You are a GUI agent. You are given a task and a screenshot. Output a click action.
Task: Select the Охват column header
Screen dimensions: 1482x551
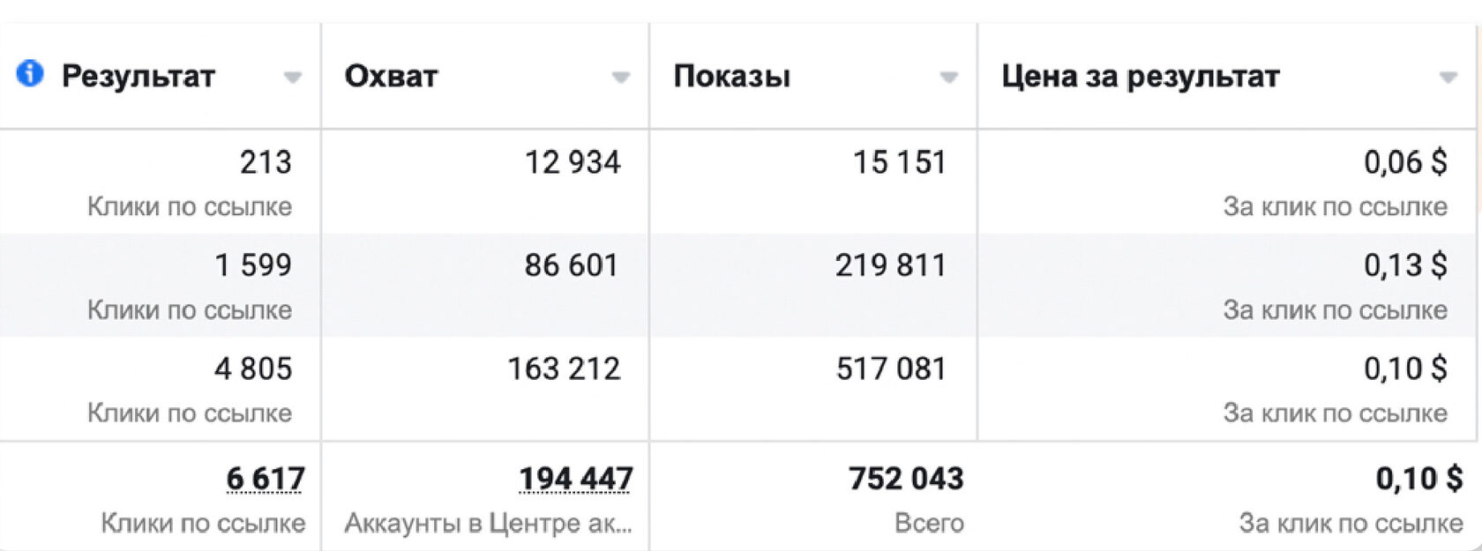391,77
